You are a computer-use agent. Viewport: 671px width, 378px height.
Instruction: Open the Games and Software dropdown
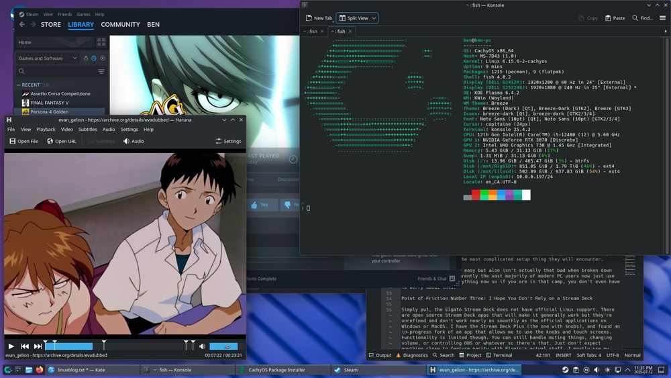pyautogui.click(x=48, y=58)
